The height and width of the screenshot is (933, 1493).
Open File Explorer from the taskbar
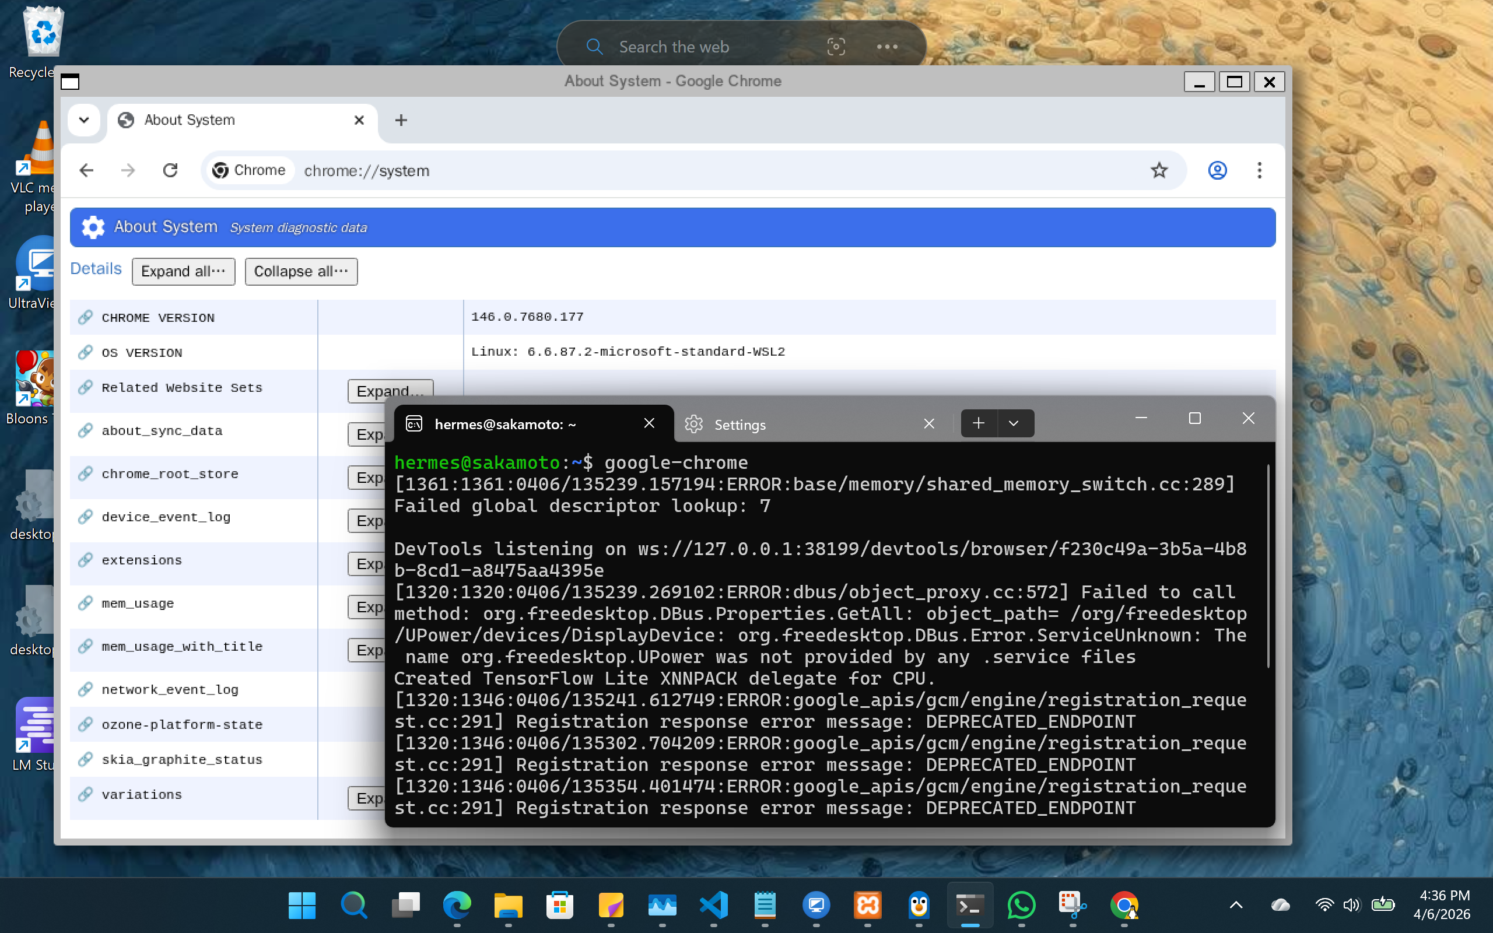508,906
